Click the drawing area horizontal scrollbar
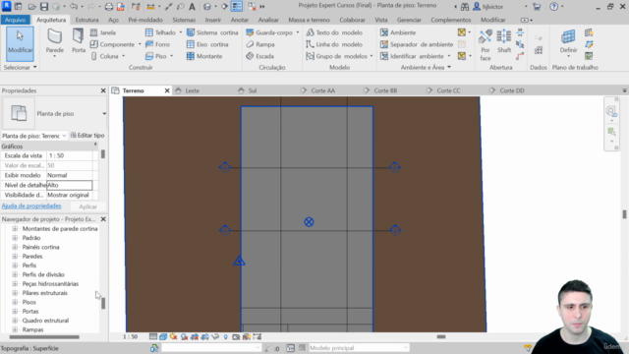Screen dimensions: 629x354 coord(441,336)
